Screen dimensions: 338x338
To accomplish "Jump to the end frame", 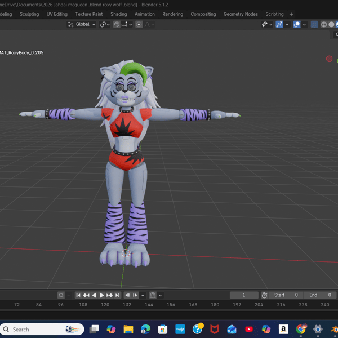I will 117,295.
